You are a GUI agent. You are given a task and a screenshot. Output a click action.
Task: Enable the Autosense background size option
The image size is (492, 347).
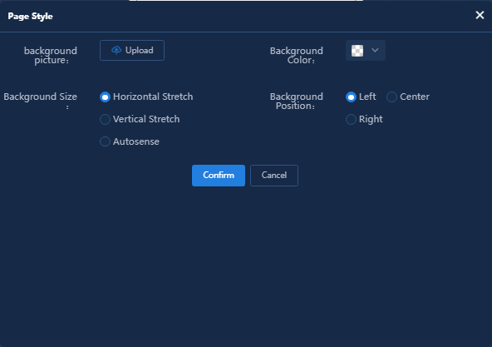click(x=105, y=141)
